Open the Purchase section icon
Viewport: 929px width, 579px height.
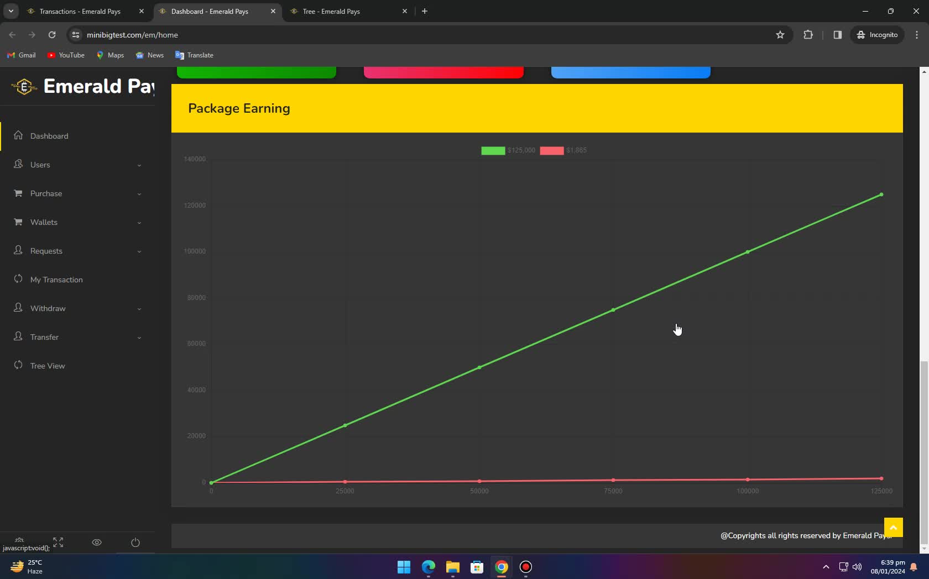pos(18,193)
